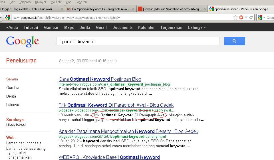This screenshot has height=160, width=274.
Task: Select Laman berbahasa asing yang telah diterjemahkan
Action: (26, 153)
